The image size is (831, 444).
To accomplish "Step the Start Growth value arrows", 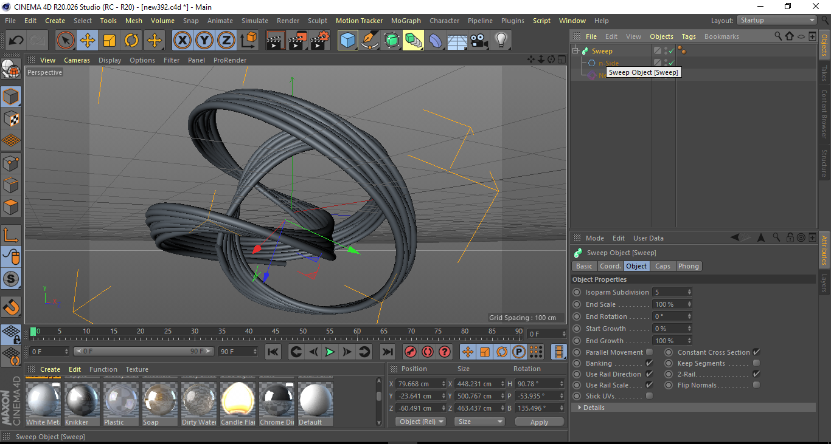I will (689, 329).
